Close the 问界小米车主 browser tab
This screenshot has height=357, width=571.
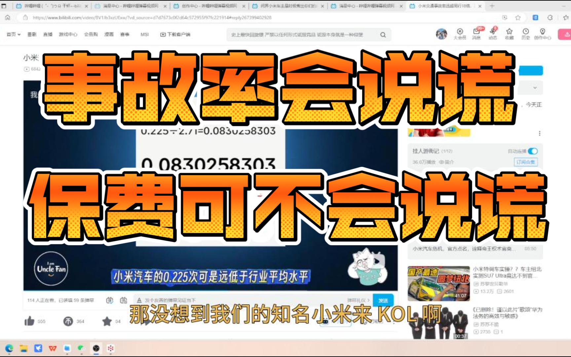(323, 6)
